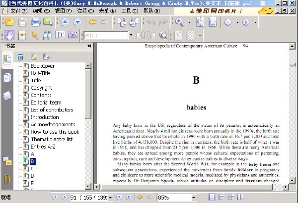The width and height of the screenshot is (298, 203).
Task: Select the zoom-in magnifier tool
Action: [179, 22]
